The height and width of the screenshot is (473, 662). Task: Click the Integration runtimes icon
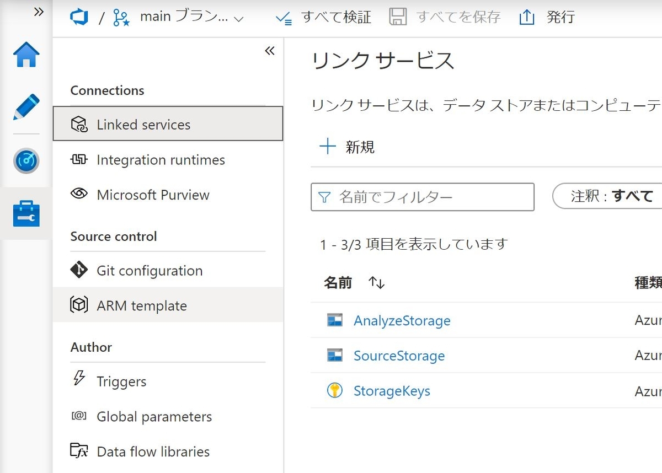79,160
